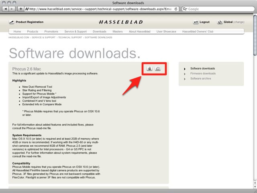Open the Service & Support menu

75,31
